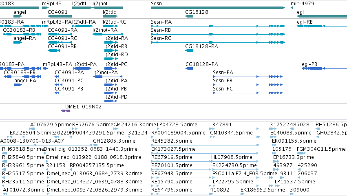347x196 pixels.
Task: Select transcript l(2)not-RA
Action: coord(108,34)
